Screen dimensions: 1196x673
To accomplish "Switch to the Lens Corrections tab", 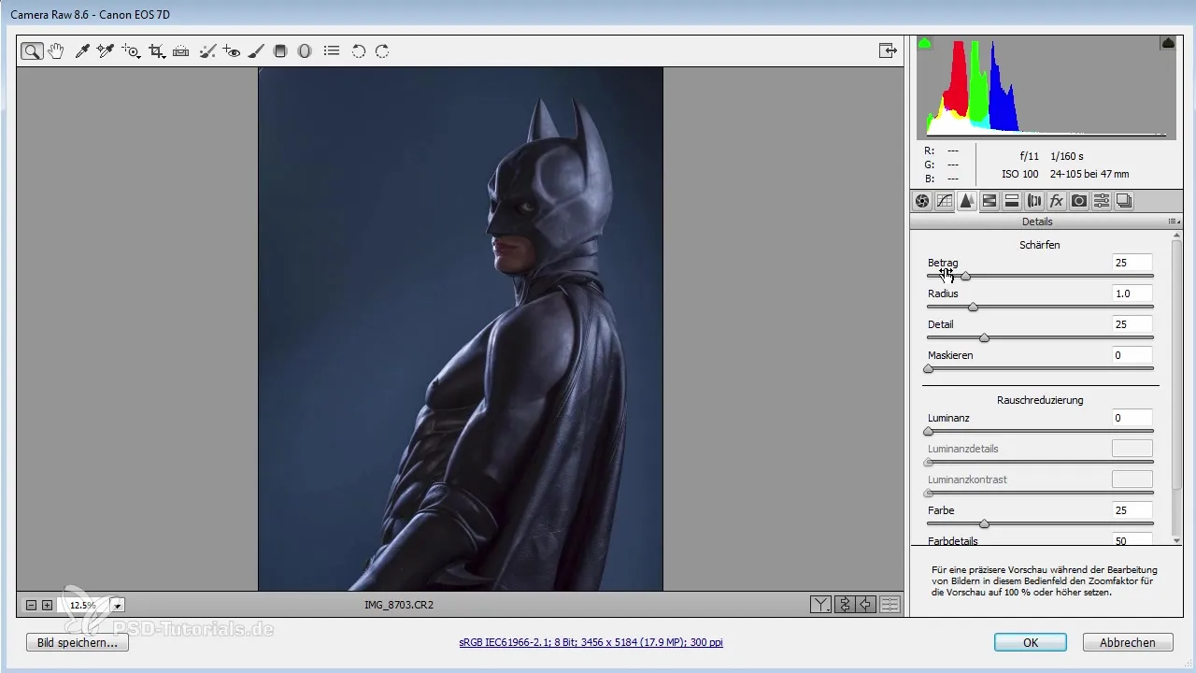I will (x=1034, y=201).
